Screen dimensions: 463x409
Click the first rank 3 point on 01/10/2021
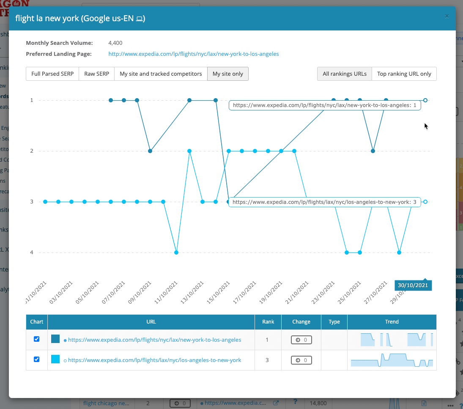click(45, 202)
